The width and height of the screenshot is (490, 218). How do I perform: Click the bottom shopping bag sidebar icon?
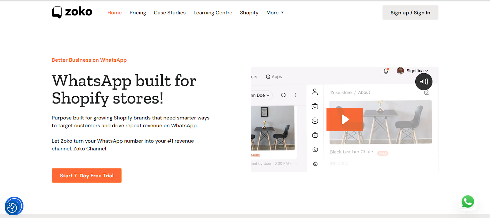point(315,164)
